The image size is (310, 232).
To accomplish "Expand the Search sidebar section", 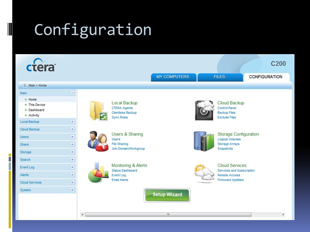I will pos(72,159).
